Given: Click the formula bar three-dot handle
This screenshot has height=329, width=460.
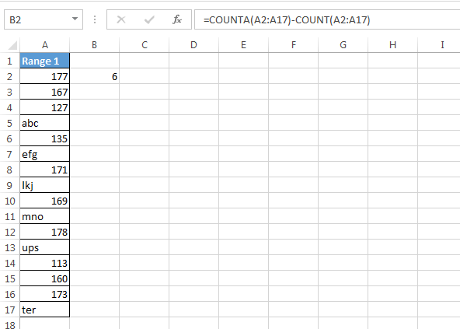Looking at the screenshot, I should [x=95, y=19].
